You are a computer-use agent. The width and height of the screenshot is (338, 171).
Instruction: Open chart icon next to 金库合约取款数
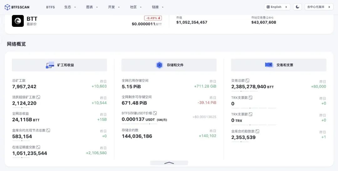tap(257, 131)
